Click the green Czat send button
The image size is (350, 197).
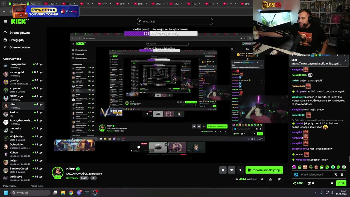coord(341,183)
